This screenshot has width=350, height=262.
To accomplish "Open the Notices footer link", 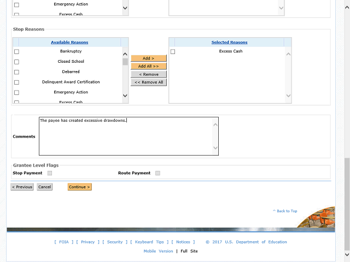I will pyautogui.click(x=183, y=242).
